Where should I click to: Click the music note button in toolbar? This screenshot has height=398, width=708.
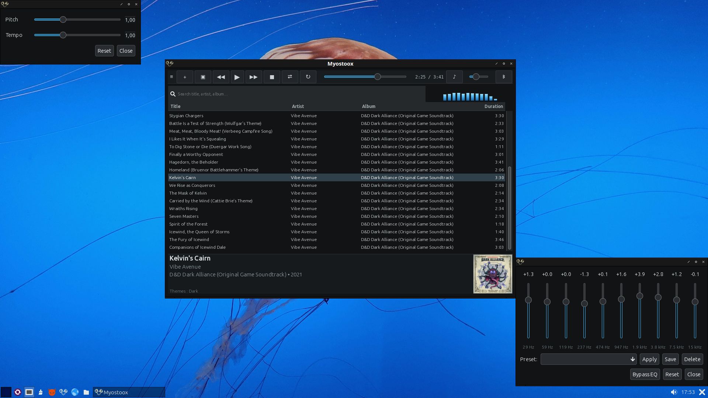454,77
